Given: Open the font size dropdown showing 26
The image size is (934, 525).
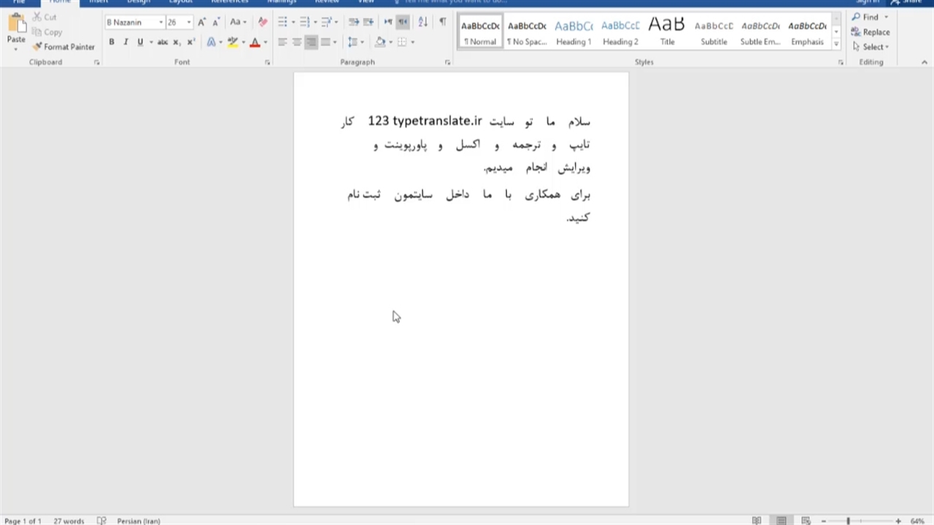Looking at the screenshot, I should (x=189, y=23).
